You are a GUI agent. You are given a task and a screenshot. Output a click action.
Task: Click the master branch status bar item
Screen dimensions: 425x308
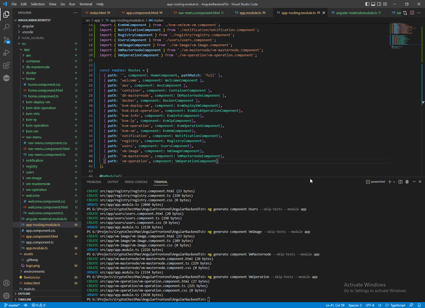pos(12,305)
